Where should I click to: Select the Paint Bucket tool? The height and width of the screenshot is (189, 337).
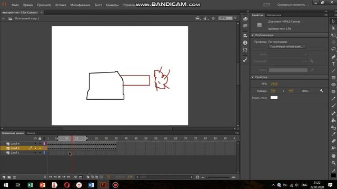[333, 120]
